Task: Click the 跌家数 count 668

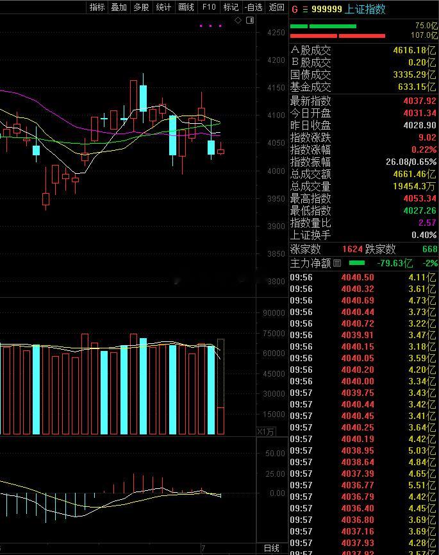Action: pos(430,249)
